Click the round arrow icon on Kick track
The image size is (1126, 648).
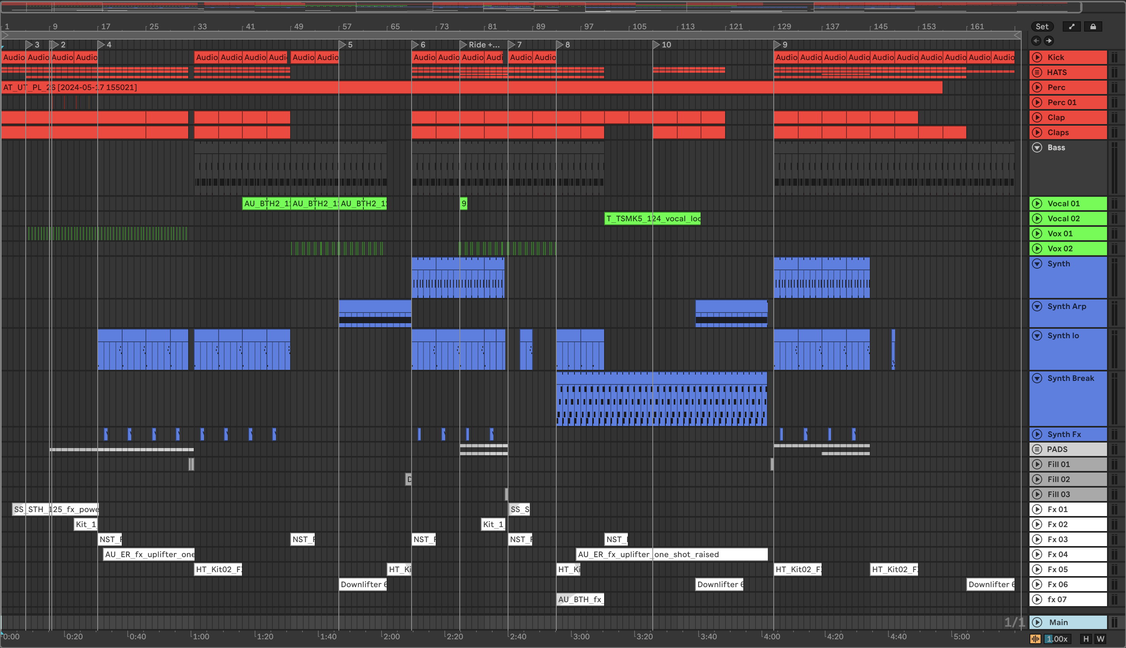(x=1037, y=57)
